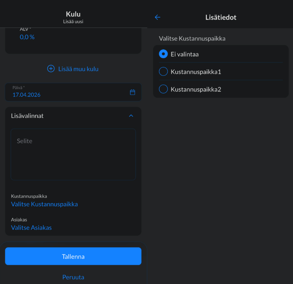Click the 17.04.2026 date value
293x284 pixels.
26,95
